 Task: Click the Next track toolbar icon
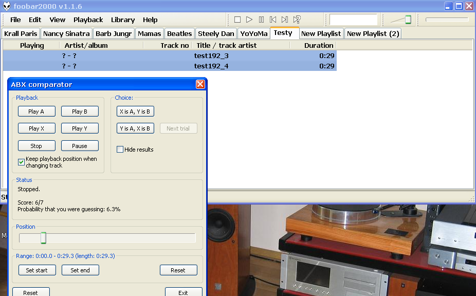click(x=284, y=20)
